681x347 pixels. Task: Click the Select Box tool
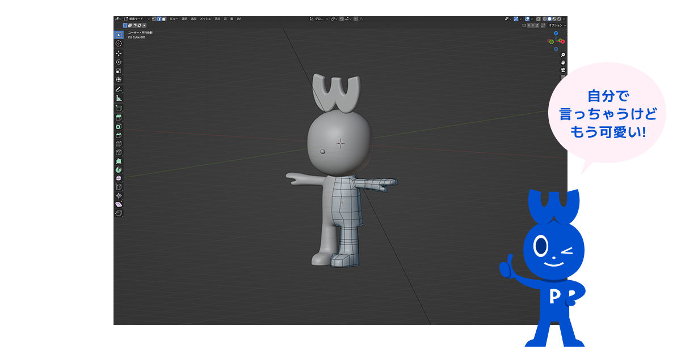pyautogui.click(x=119, y=35)
